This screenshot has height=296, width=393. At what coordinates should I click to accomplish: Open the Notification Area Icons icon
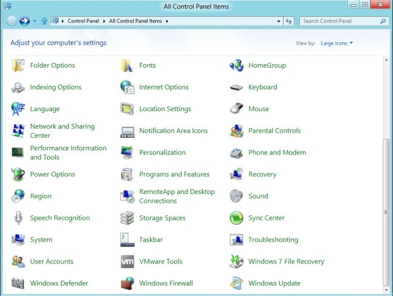(x=127, y=132)
